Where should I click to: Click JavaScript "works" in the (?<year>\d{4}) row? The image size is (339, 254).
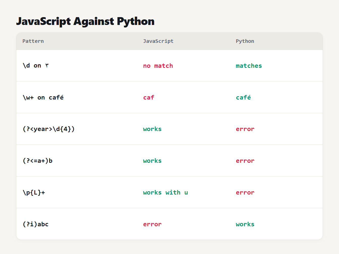(x=152, y=129)
